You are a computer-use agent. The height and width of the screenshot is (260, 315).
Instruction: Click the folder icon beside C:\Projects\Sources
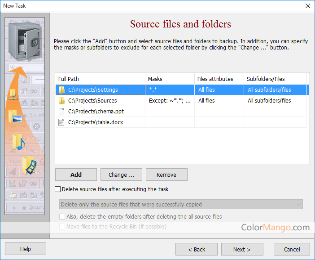[x=61, y=101]
